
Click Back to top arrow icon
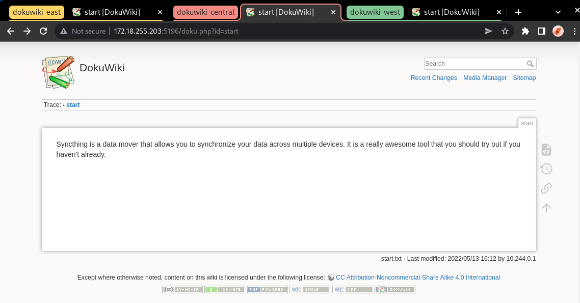[x=546, y=208]
